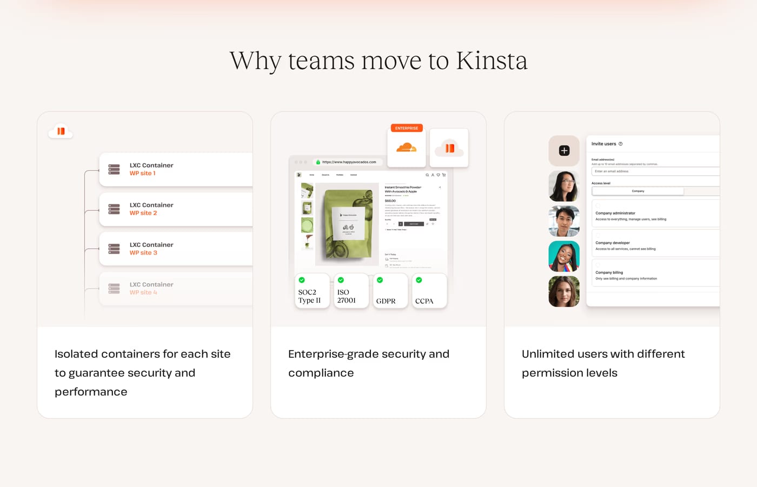This screenshot has height=487, width=757.
Task: Click the SOC2 Type II compliance badge text
Action: (309, 296)
